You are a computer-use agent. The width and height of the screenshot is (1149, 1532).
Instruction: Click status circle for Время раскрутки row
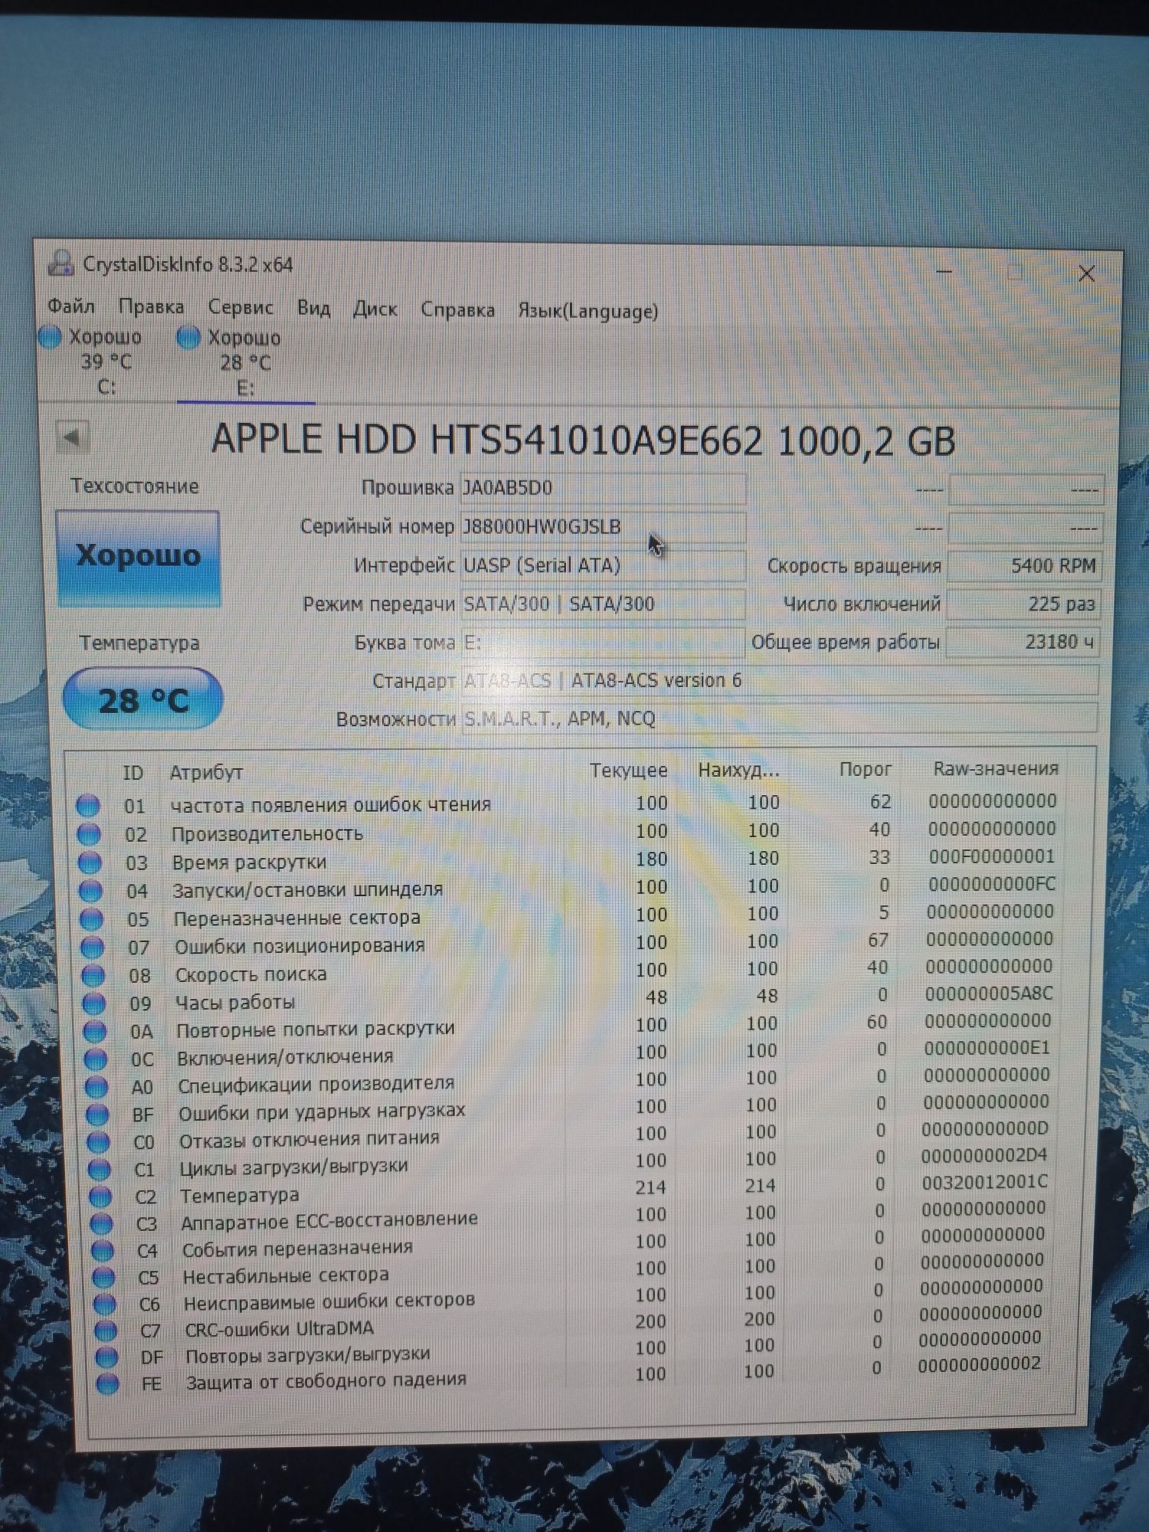tap(90, 863)
